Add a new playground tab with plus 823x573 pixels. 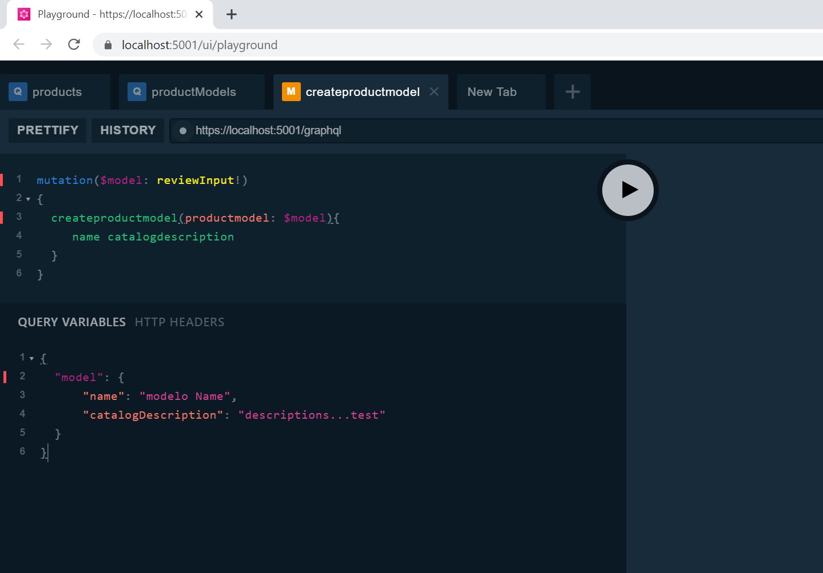point(572,92)
